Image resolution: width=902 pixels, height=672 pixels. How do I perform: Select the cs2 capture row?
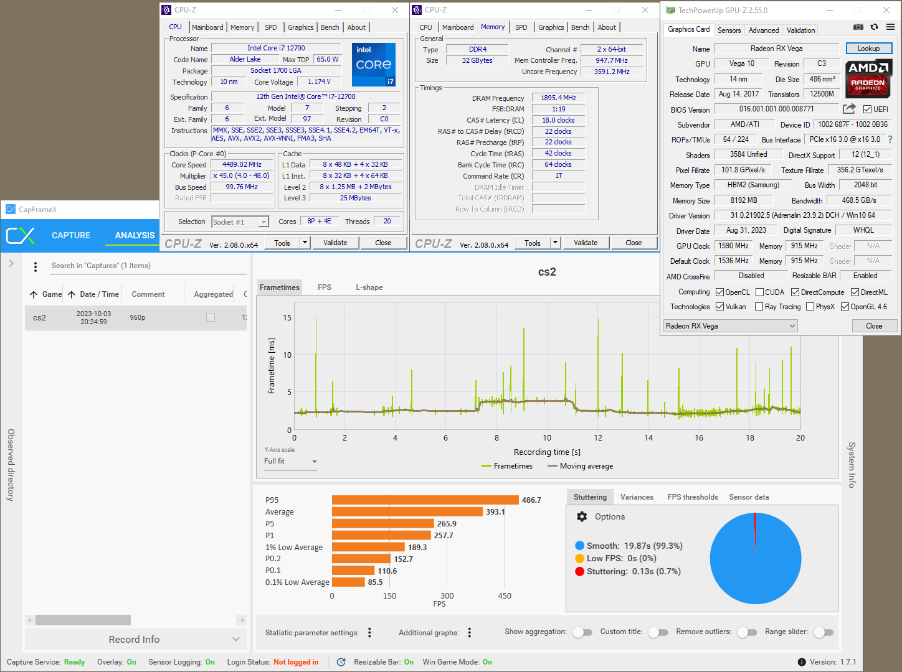pyautogui.click(x=135, y=317)
